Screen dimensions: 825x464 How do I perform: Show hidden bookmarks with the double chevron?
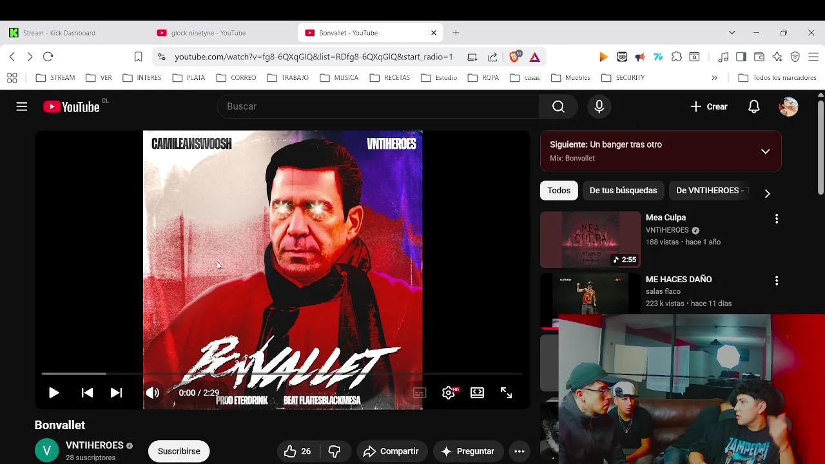pyautogui.click(x=714, y=77)
